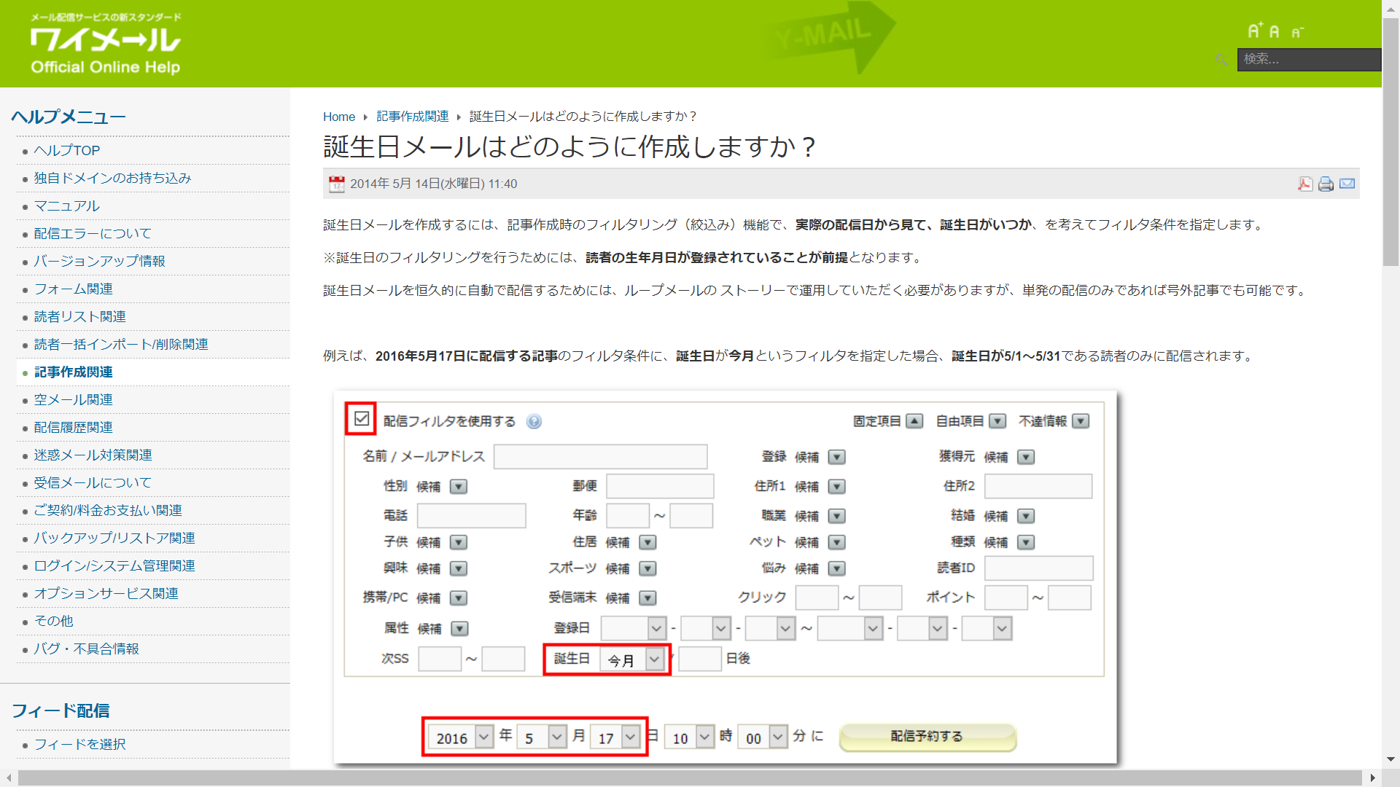Click the search magnifier icon

1221,60
